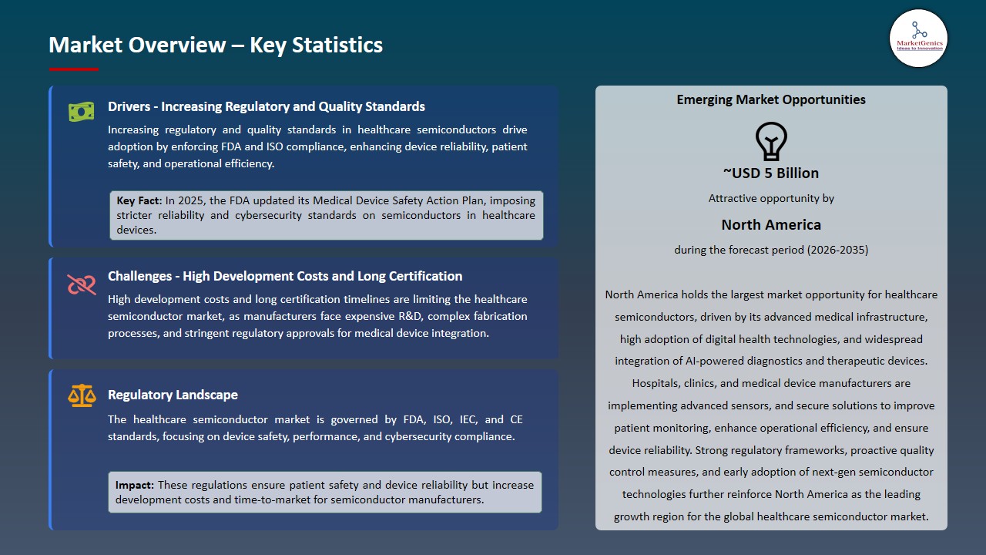Select the Emerging Market Opportunities header
The width and height of the screenshot is (986, 555).
click(x=770, y=99)
